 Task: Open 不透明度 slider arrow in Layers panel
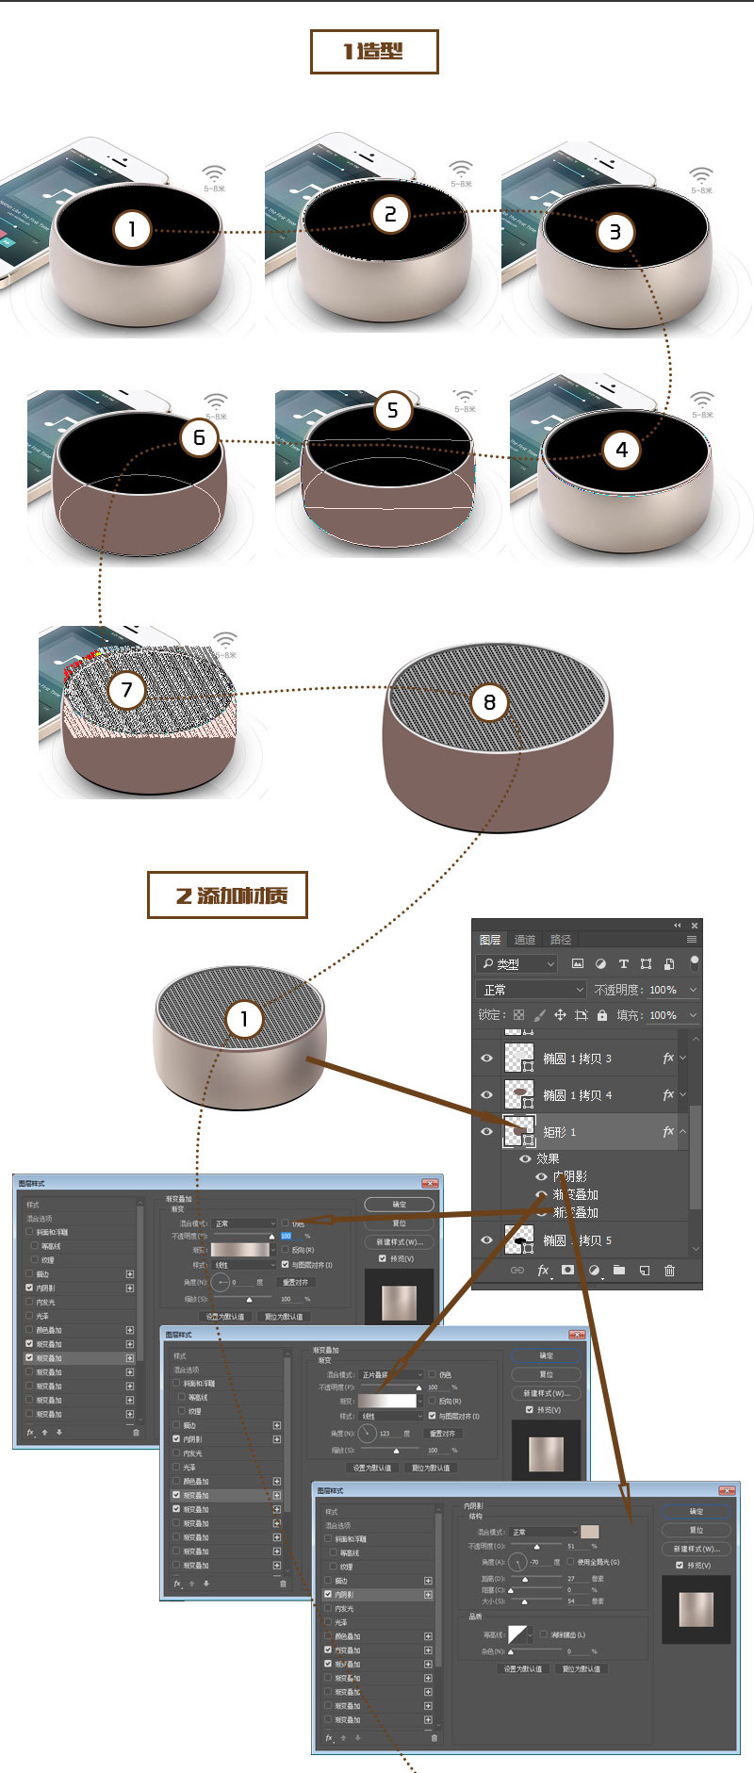[693, 990]
